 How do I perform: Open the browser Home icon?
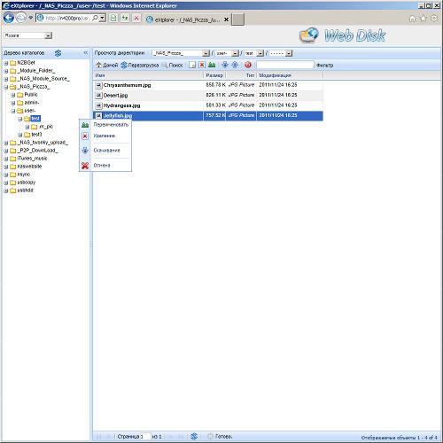click(413, 19)
